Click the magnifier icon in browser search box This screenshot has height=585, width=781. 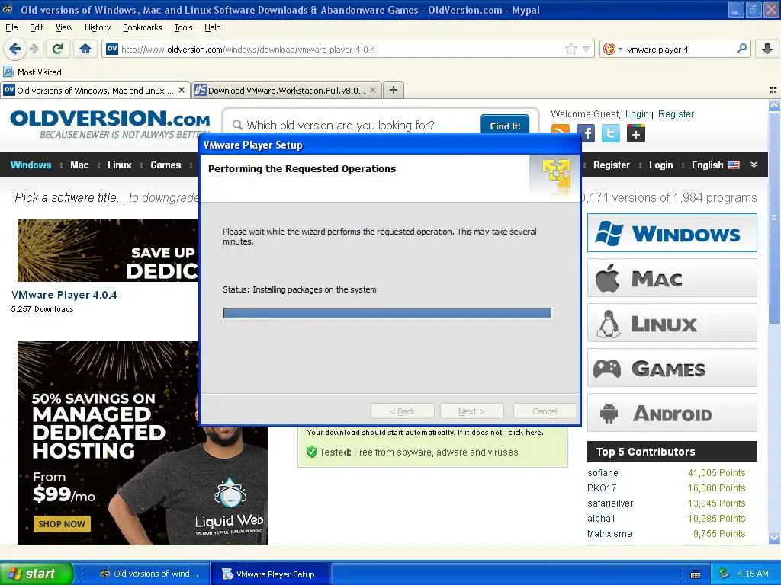coord(741,49)
